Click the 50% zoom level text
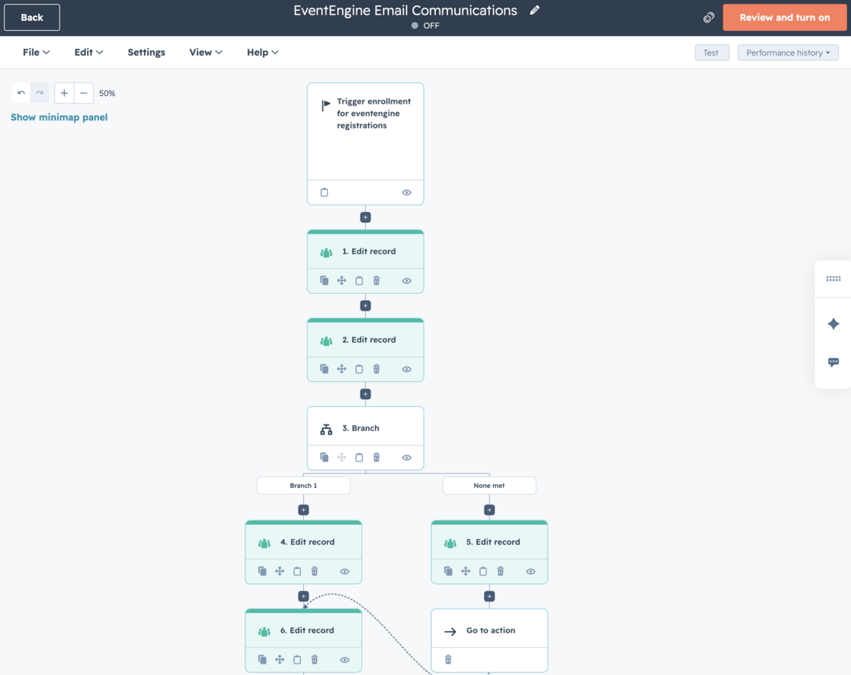Image resolution: width=851 pixels, height=675 pixels. 107,94
